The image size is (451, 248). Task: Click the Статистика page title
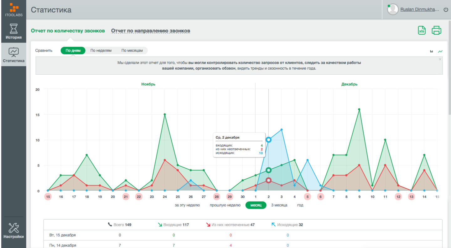tap(51, 10)
